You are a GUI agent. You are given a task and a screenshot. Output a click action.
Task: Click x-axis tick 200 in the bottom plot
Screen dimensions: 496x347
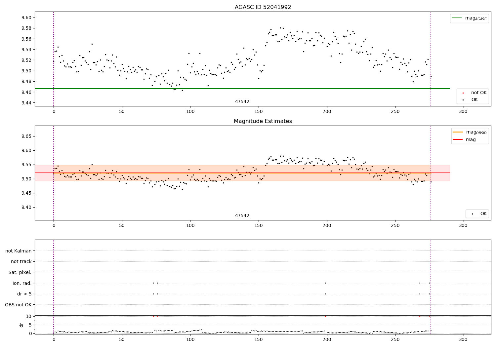pyautogui.click(x=327, y=339)
